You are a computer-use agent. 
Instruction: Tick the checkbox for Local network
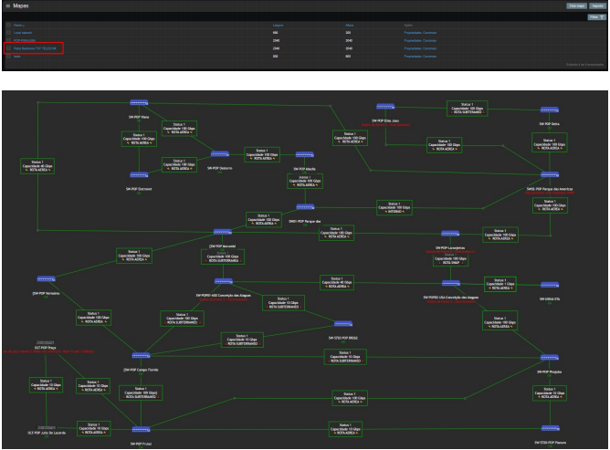point(8,33)
